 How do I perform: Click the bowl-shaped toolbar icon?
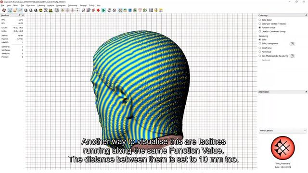click(15, 10)
